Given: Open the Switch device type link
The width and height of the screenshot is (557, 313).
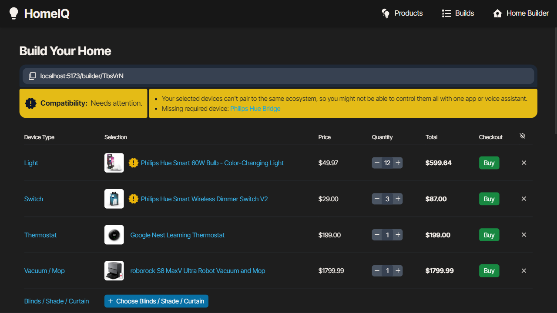Looking at the screenshot, I should pos(34,199).
